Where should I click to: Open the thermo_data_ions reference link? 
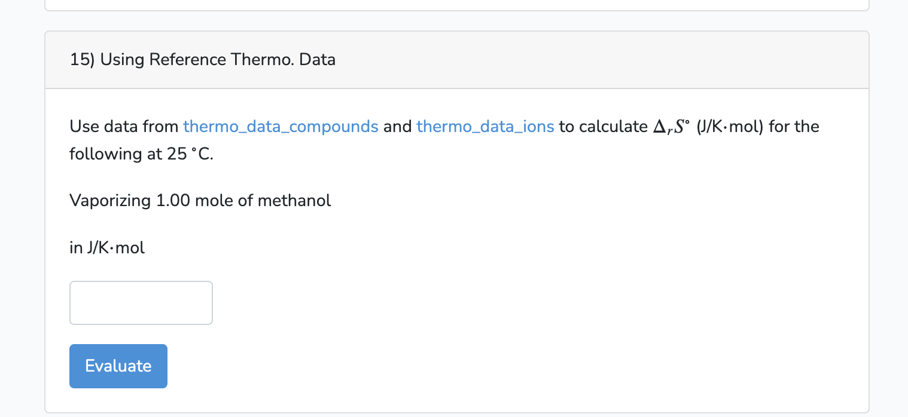(485, 127)
